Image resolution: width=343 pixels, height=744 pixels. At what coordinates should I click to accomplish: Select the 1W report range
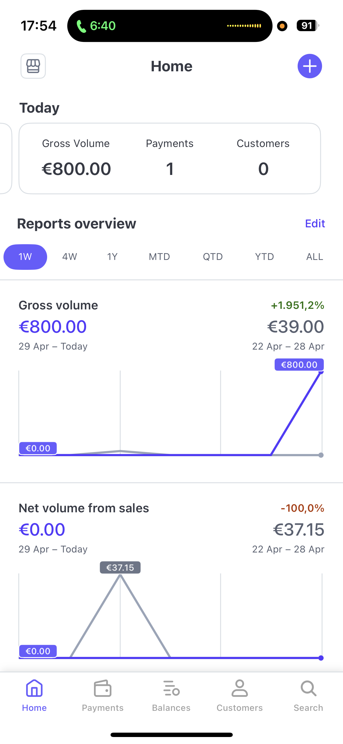click(x=25, y=257)
